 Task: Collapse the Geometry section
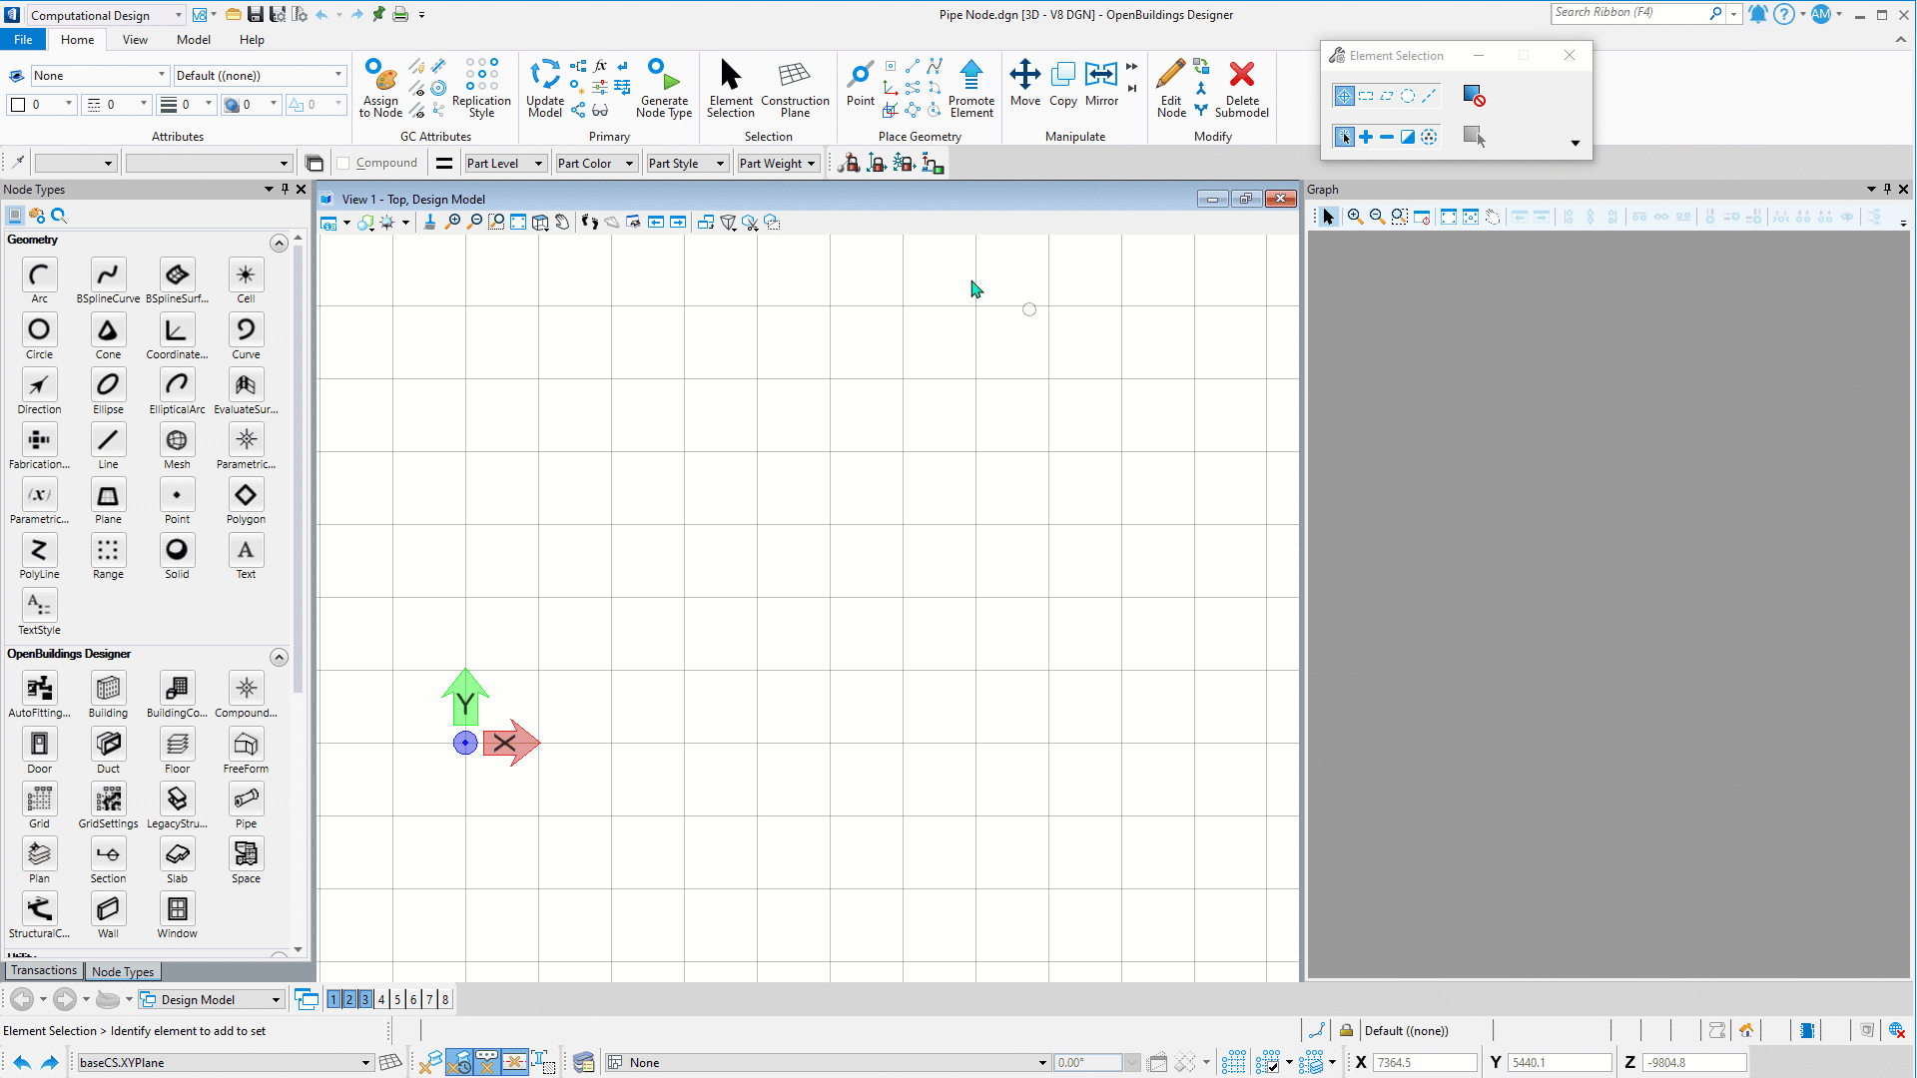point(279,243)
